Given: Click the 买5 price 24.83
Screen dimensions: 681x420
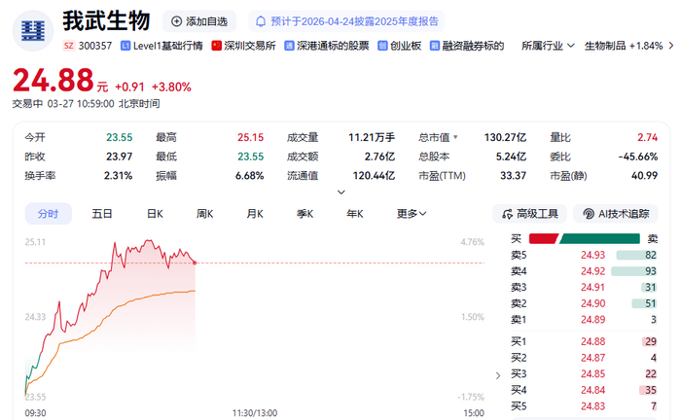Looking at the screenshot, I should point(592,406).
